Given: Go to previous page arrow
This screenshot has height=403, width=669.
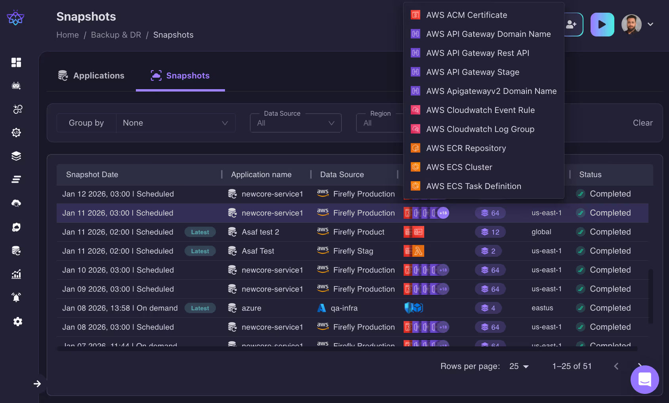Looking at the screenshot, I should (x=616, y=366).
